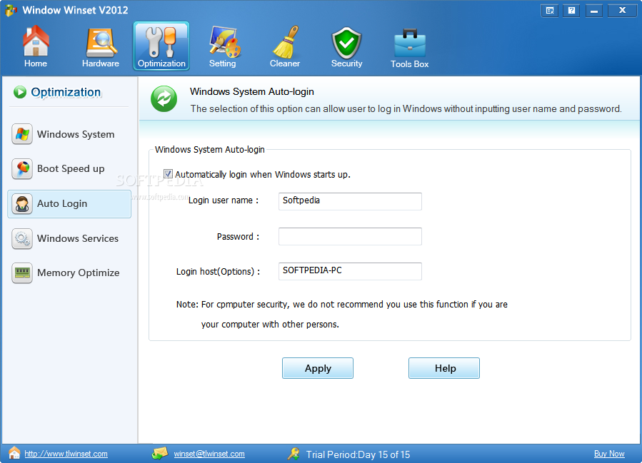Click the green refresh Auto-login header icon
This screenshot has height=463, width=642.
pyautogui.click(x=164, y=99)
